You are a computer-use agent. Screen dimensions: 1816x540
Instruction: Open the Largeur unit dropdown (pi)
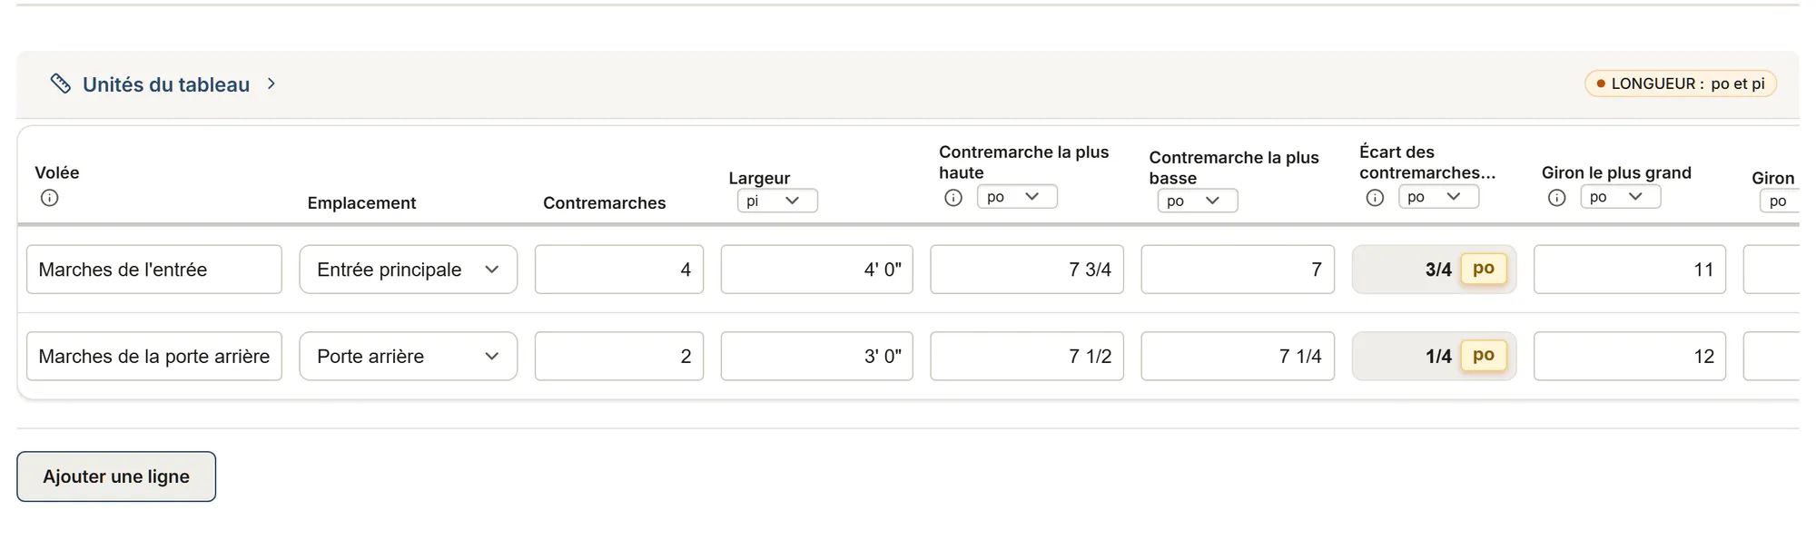[x=777, y=201]
